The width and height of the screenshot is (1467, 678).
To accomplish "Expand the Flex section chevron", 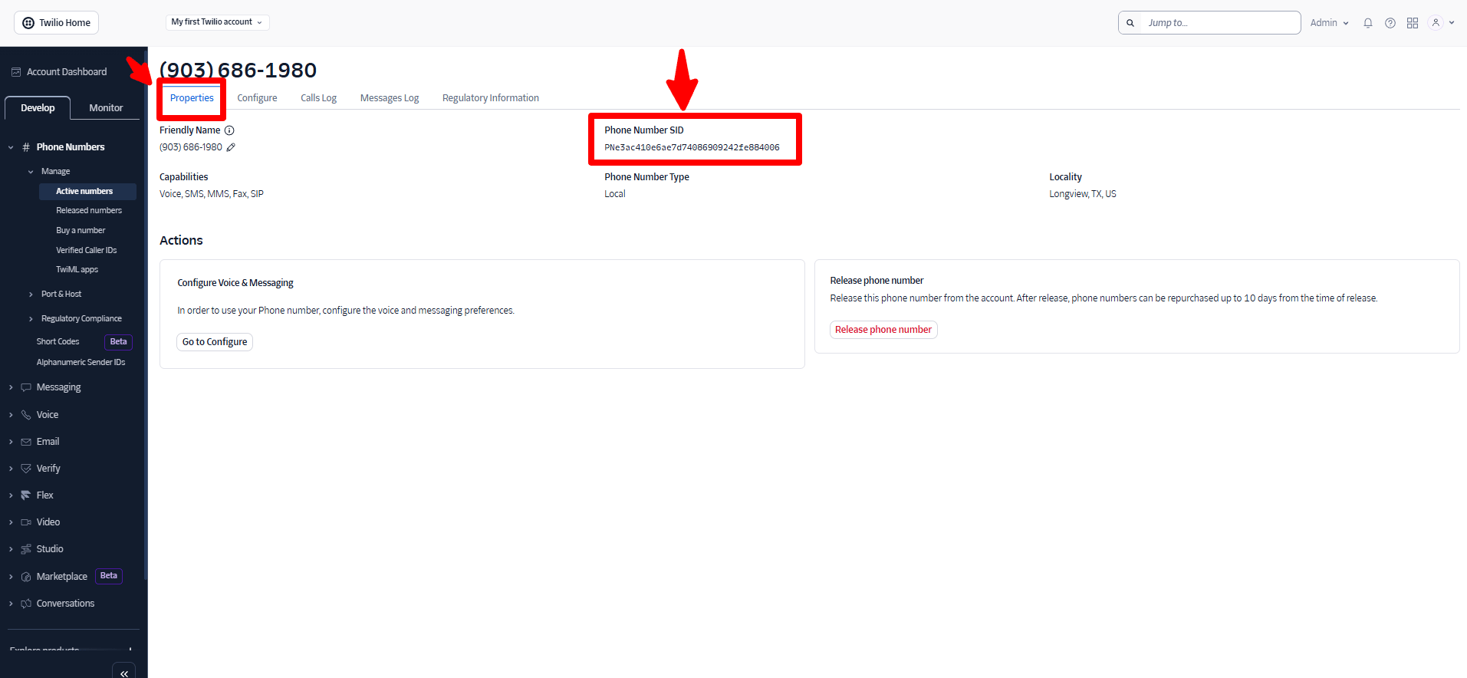I will pos(11,495).
